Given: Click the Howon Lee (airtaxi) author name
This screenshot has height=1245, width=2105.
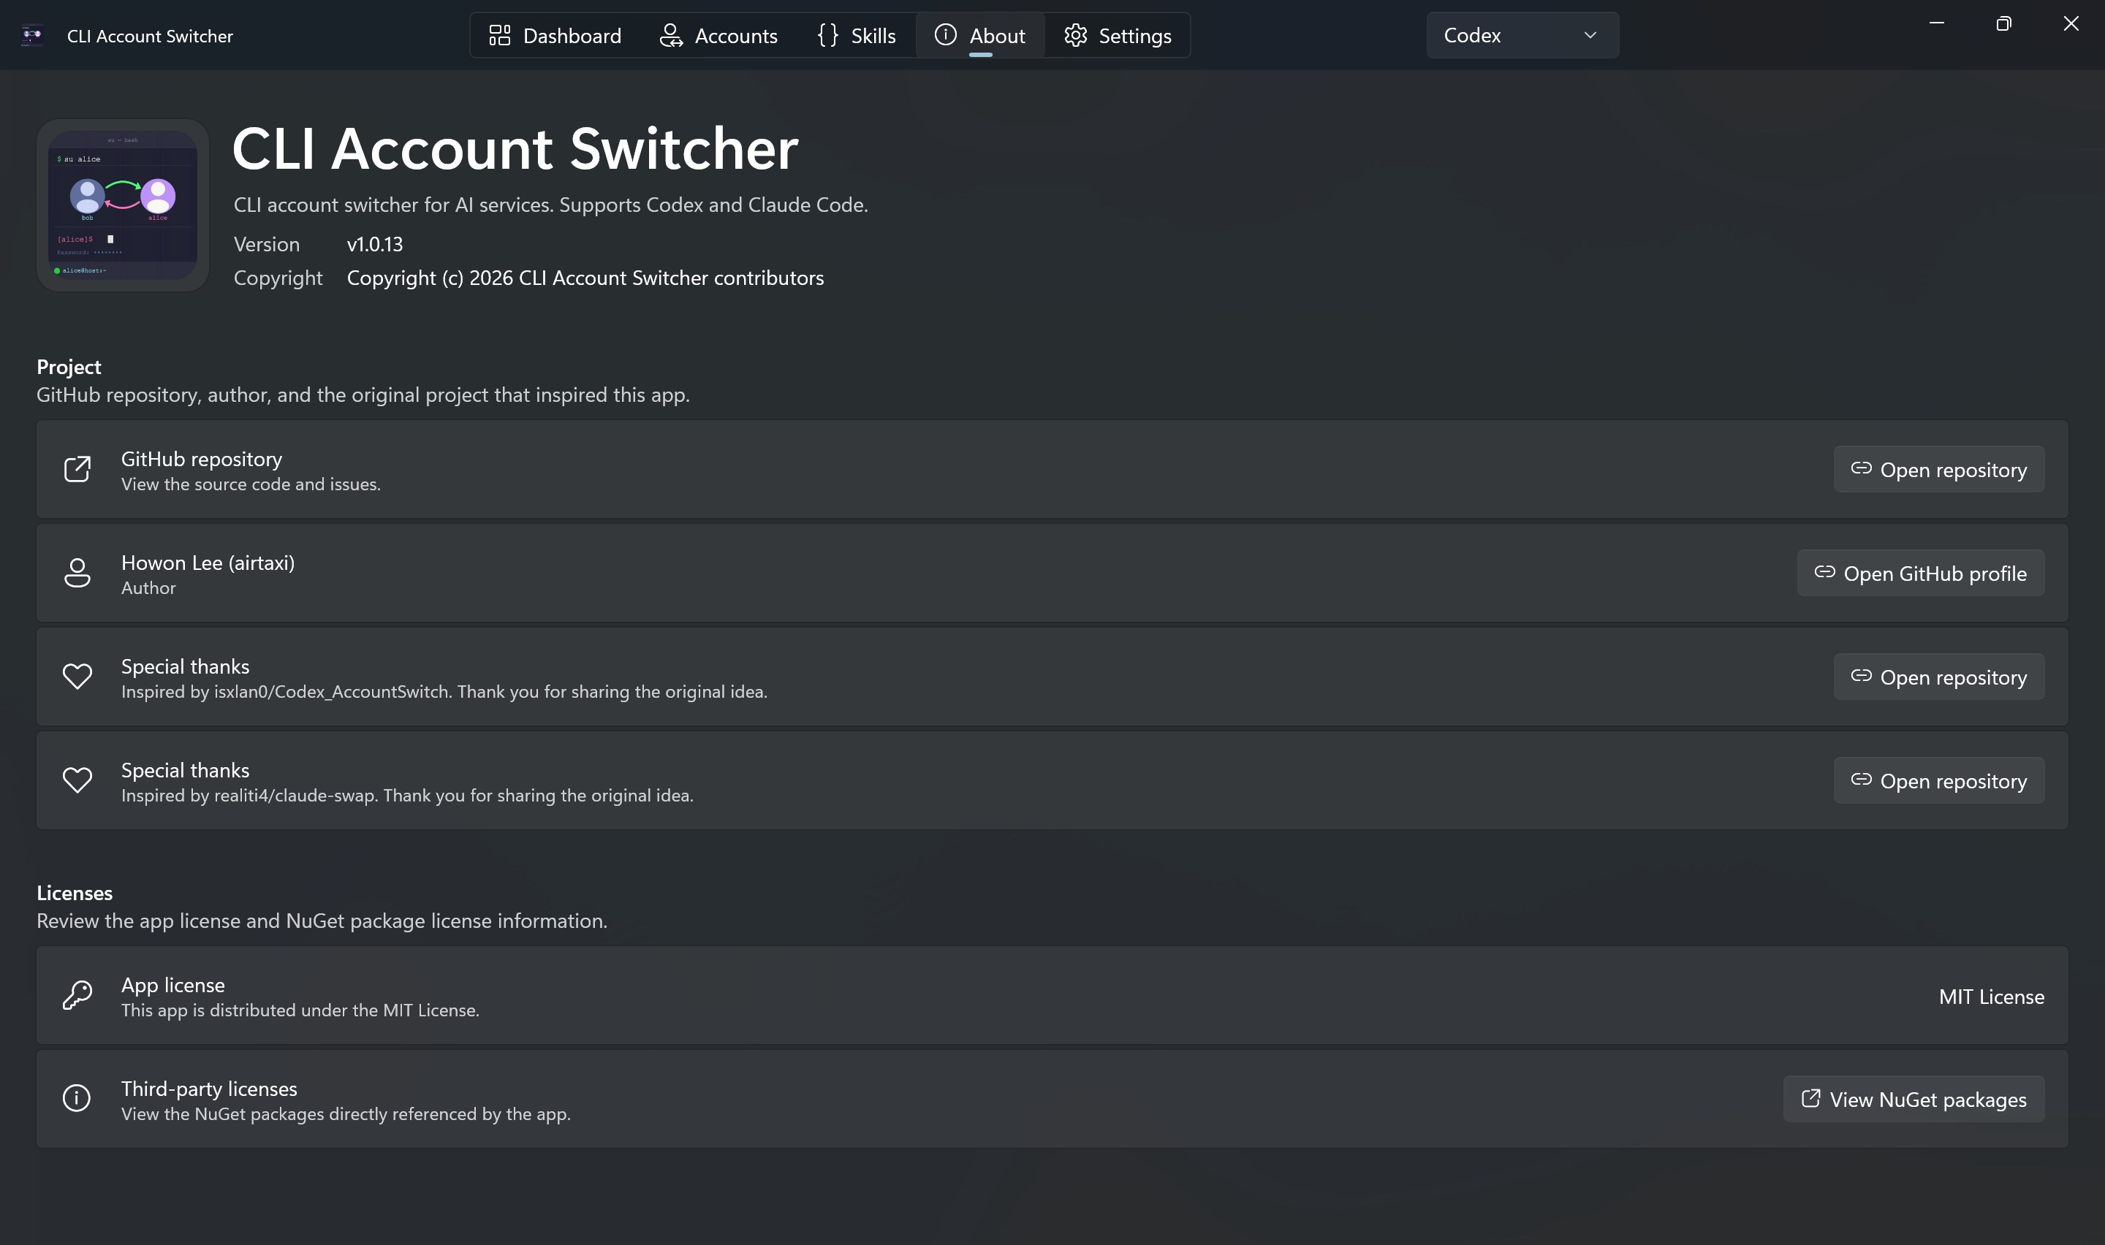Looking at the screenshot, I should pos(208,563).
